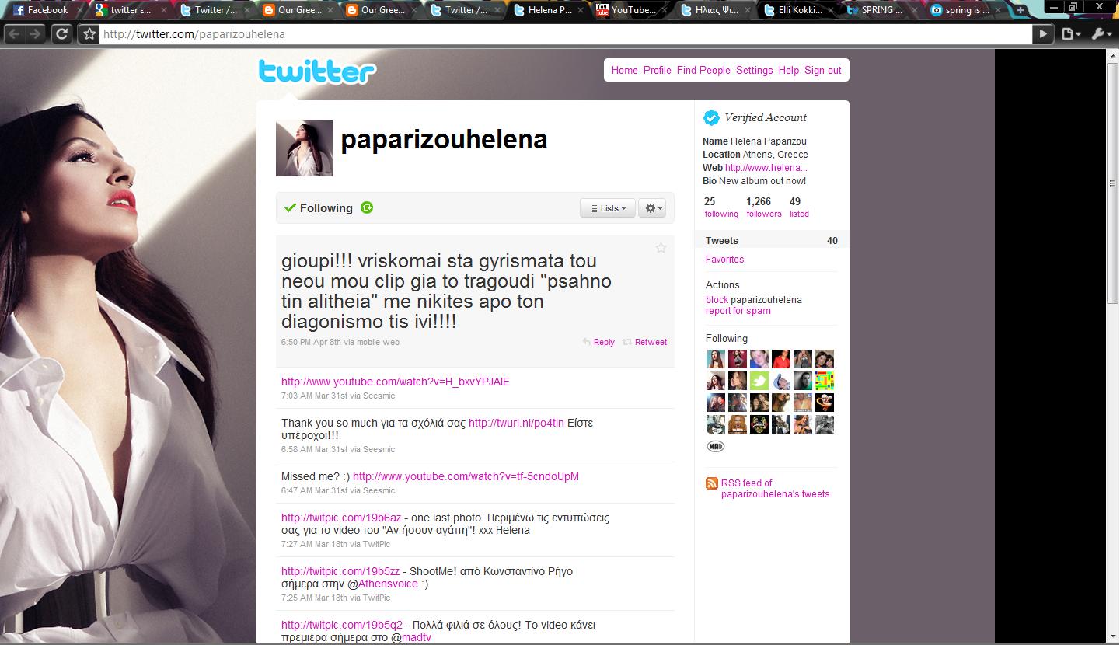The height and width of the screenshot is (645, 1120).
Task: Open YouTube link watch?v=tf-5cndoUpM
Action: [x=466, y=476]
